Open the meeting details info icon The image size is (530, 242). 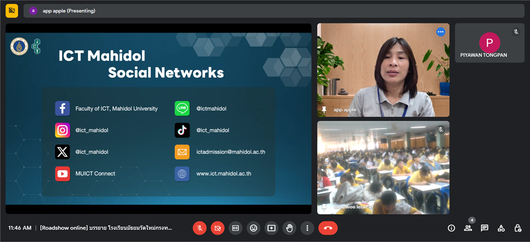point(451,228)
